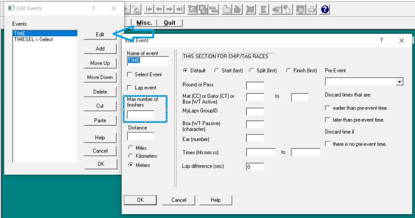Image resolution: width=415 pixels, height=218 pixels.
Task: Click the Cut button
Action: 100,106
